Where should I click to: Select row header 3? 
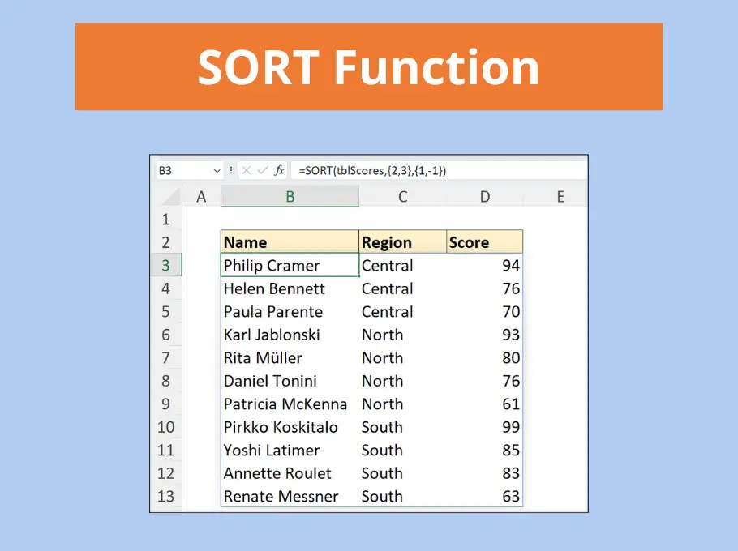tap(166, 265)
